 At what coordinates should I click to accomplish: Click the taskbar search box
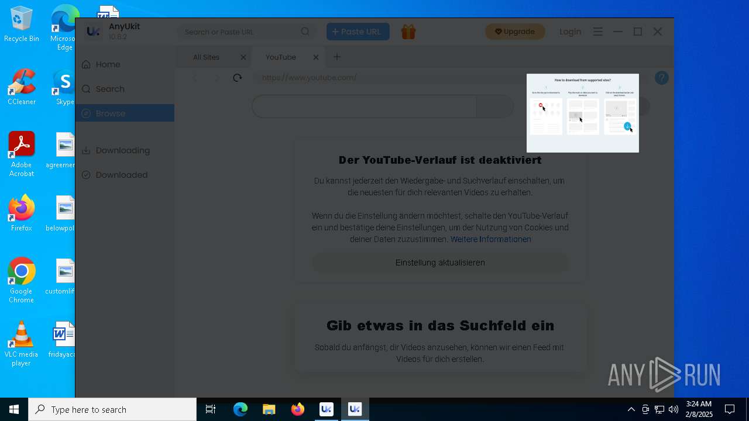112,409
